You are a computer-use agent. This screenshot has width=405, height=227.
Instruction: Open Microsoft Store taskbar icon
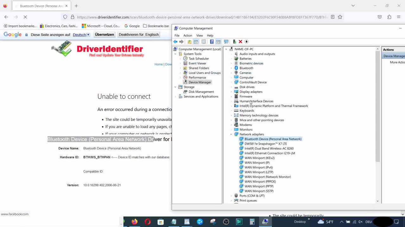(160, 222)
